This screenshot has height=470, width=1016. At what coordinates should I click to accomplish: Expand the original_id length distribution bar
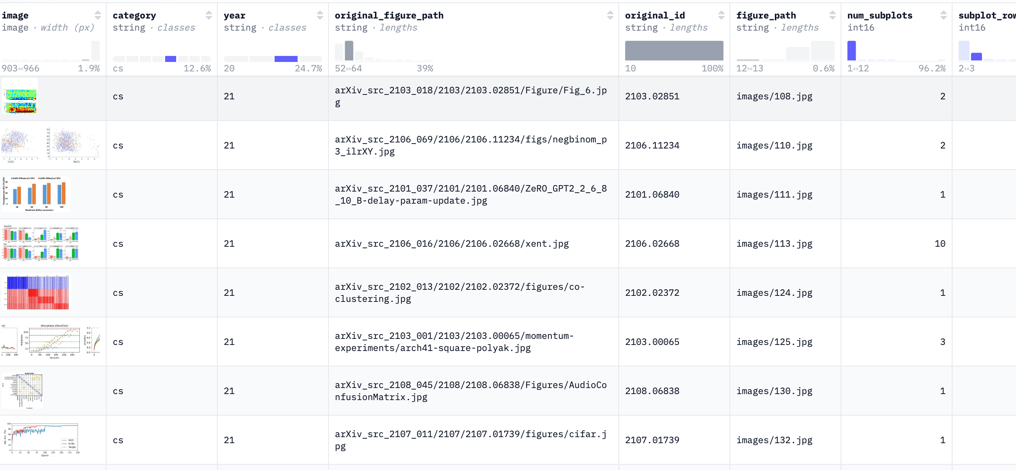[x=674, y=51]
